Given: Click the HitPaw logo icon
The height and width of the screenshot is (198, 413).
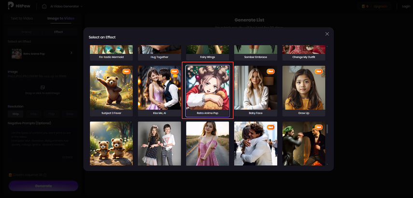Looking at the screenshot, I should (11, 6).
